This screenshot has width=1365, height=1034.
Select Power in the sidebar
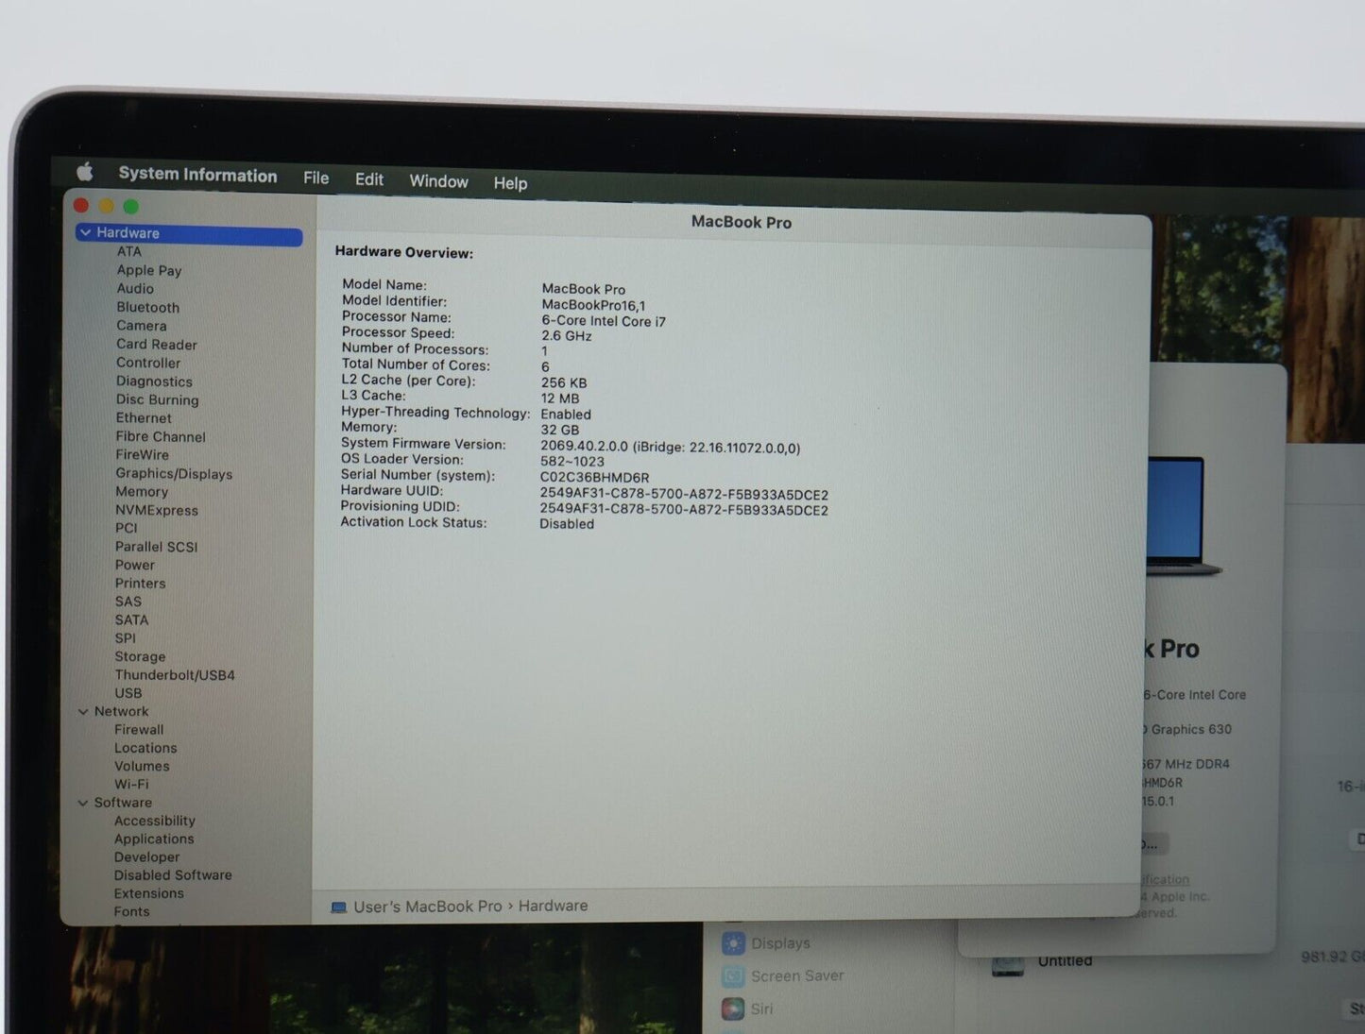click(135, 565)
